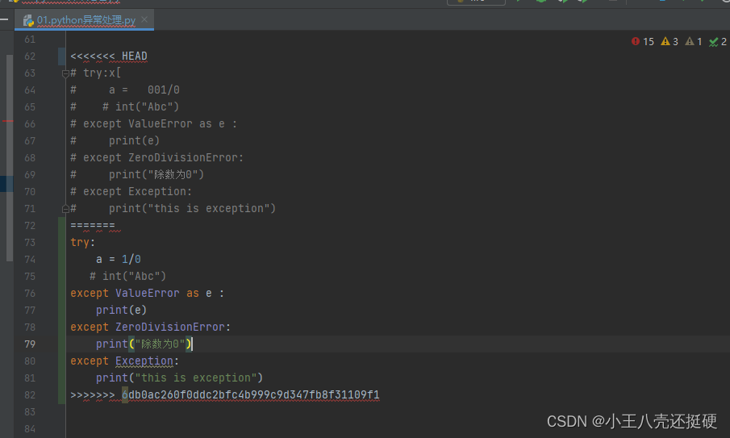Click 'except ZeroDivisionError:' on line 78
Viewport: 730px width, 438px height.
tap(150, 327)
